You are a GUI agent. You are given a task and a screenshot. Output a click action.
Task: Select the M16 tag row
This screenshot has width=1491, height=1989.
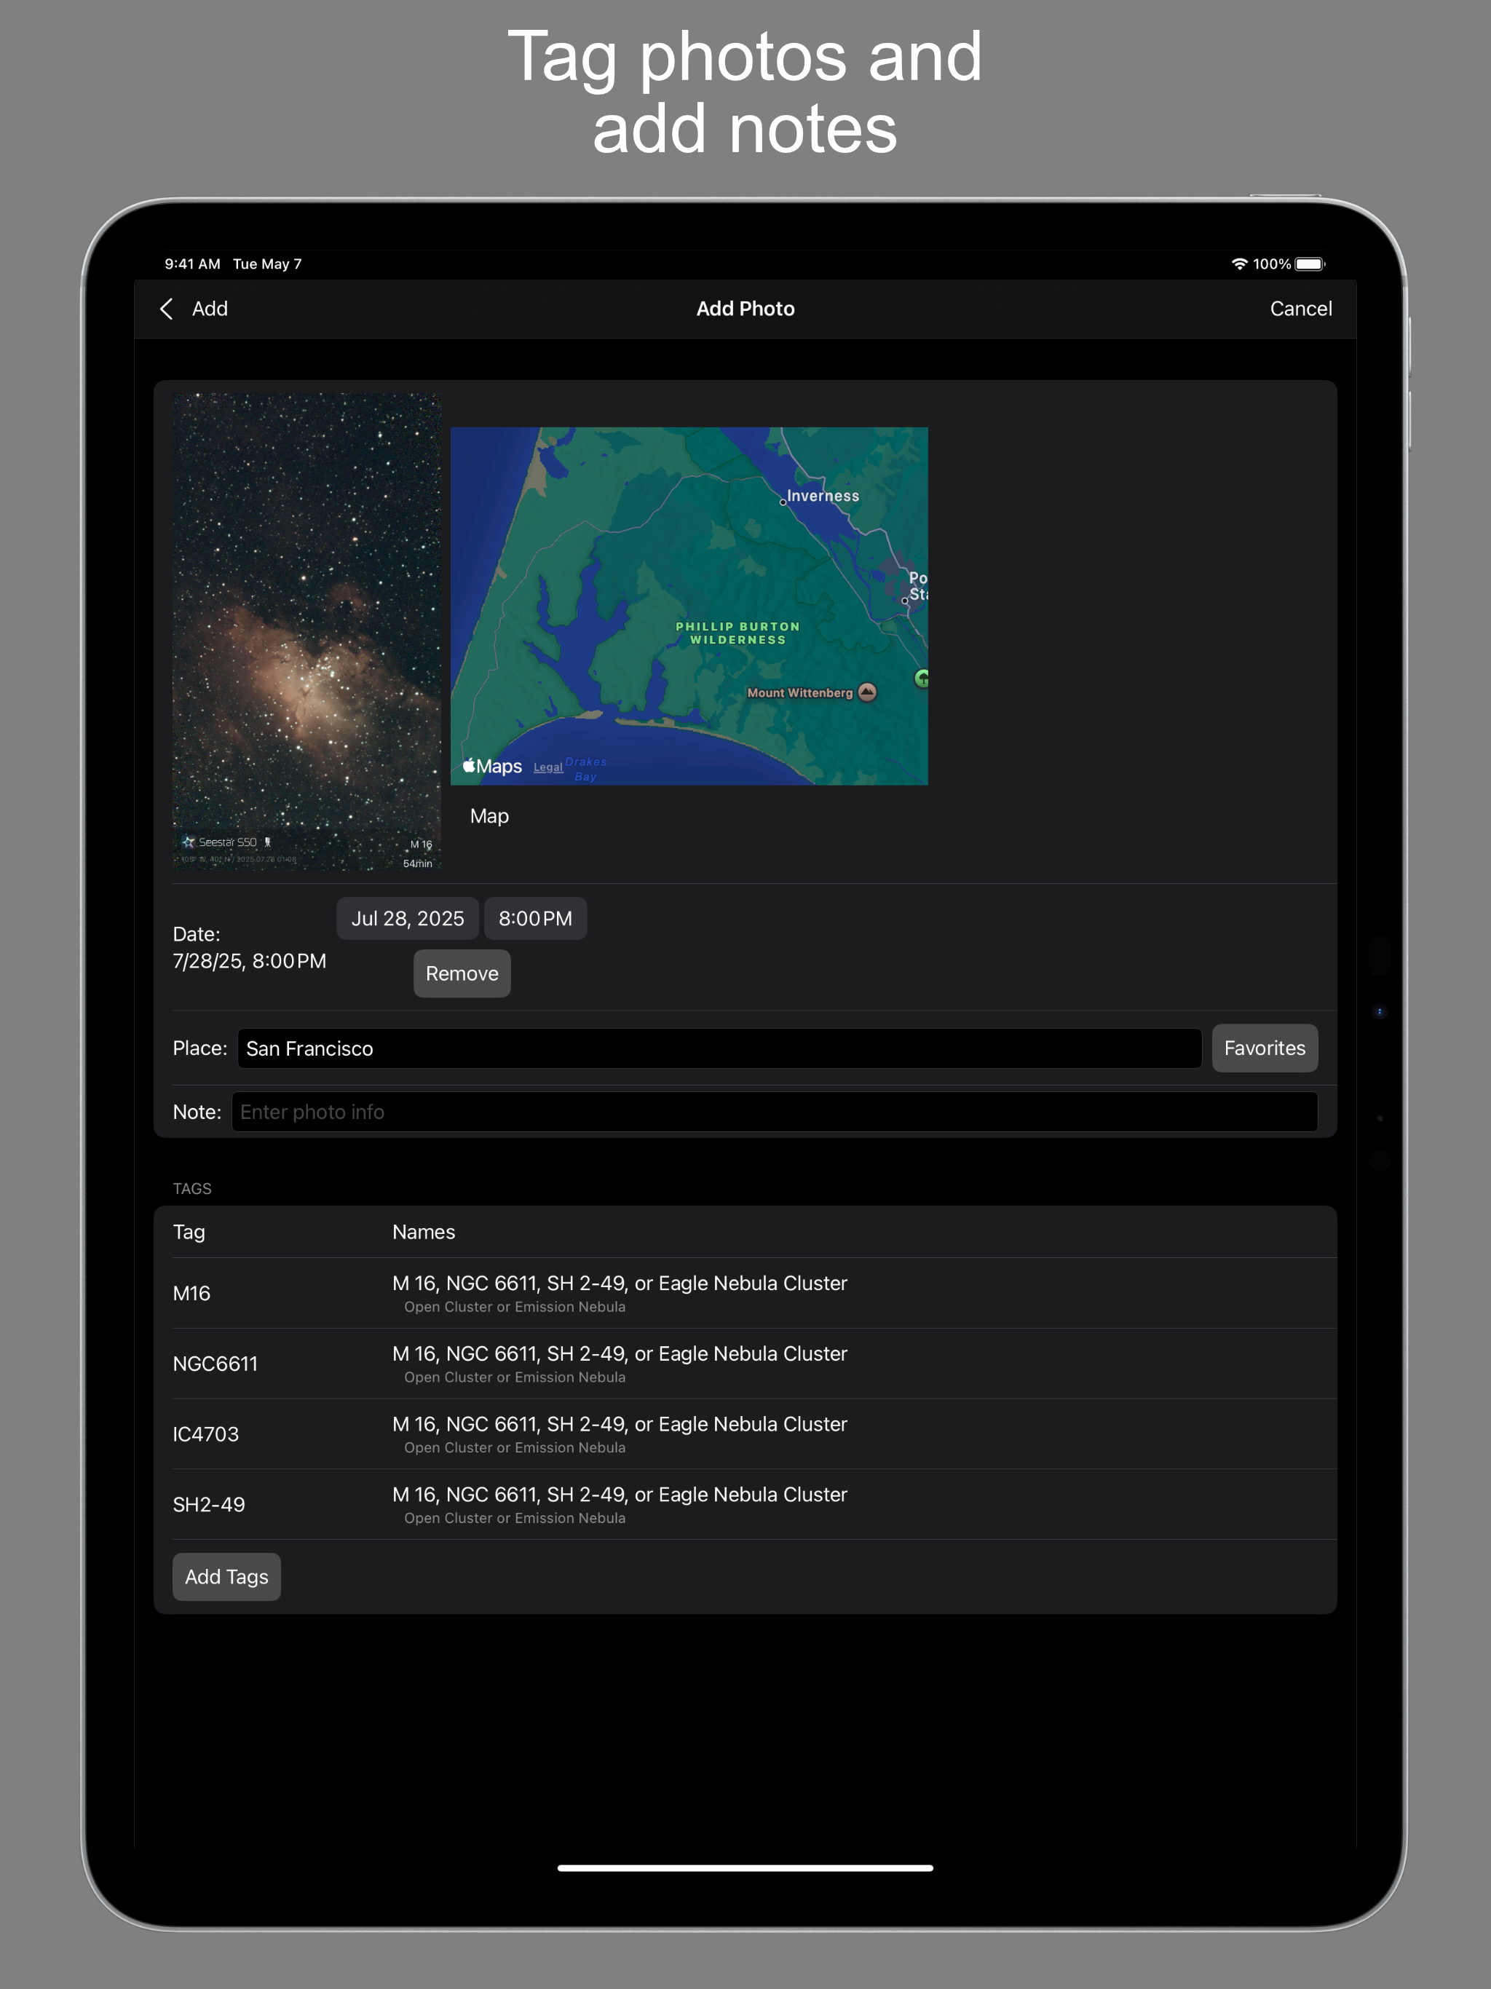tap(745, 1293)
